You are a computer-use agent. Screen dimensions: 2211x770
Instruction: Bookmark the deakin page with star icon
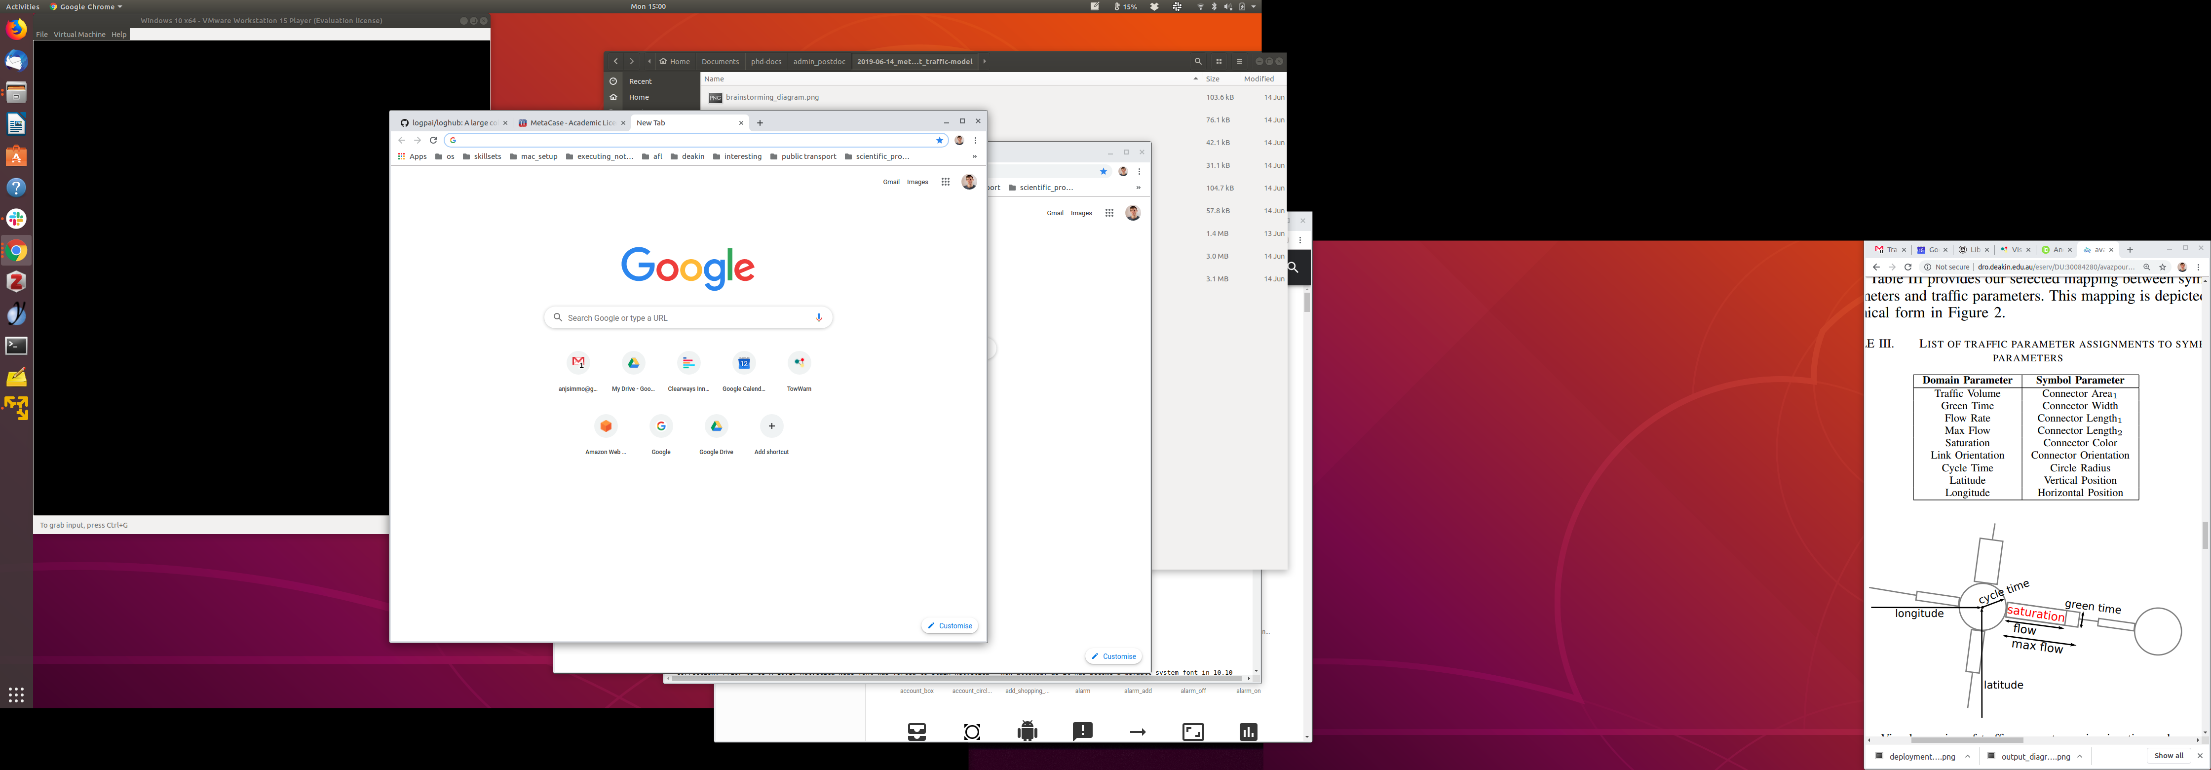click(2162, 267)
